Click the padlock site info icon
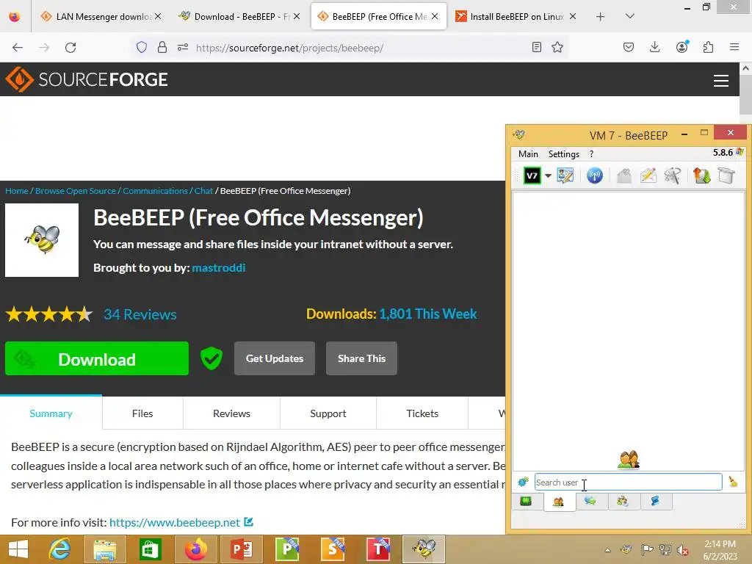The width and height of the screenshot is (752, 564). coord(162,47)
